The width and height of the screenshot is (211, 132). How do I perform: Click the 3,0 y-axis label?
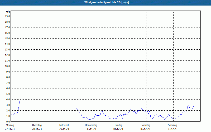8,105
